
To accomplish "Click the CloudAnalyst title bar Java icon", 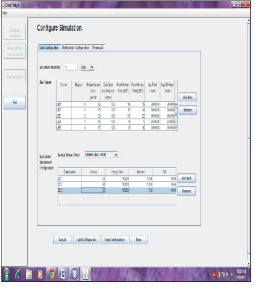I will (3, 5).
